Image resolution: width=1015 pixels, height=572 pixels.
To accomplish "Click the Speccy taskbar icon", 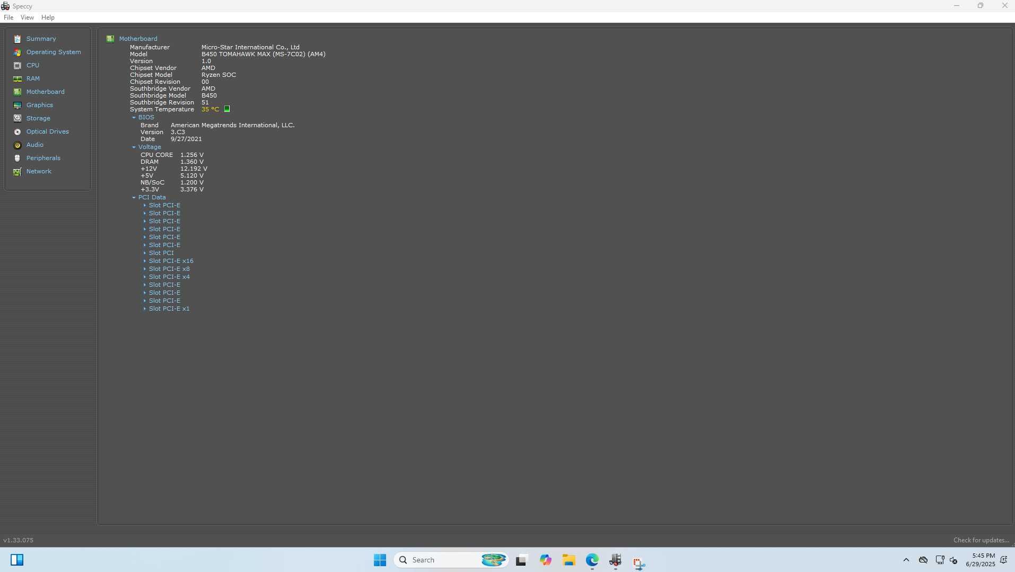I will click(616, 560).
